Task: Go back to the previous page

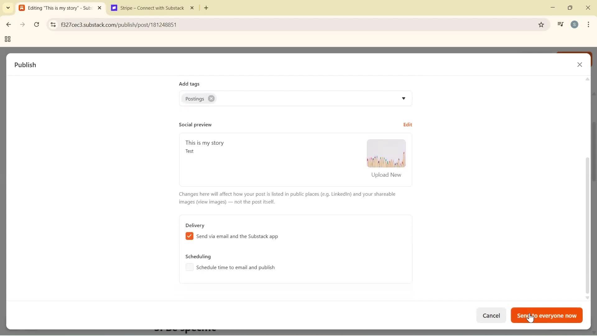Action: [8, 25]
